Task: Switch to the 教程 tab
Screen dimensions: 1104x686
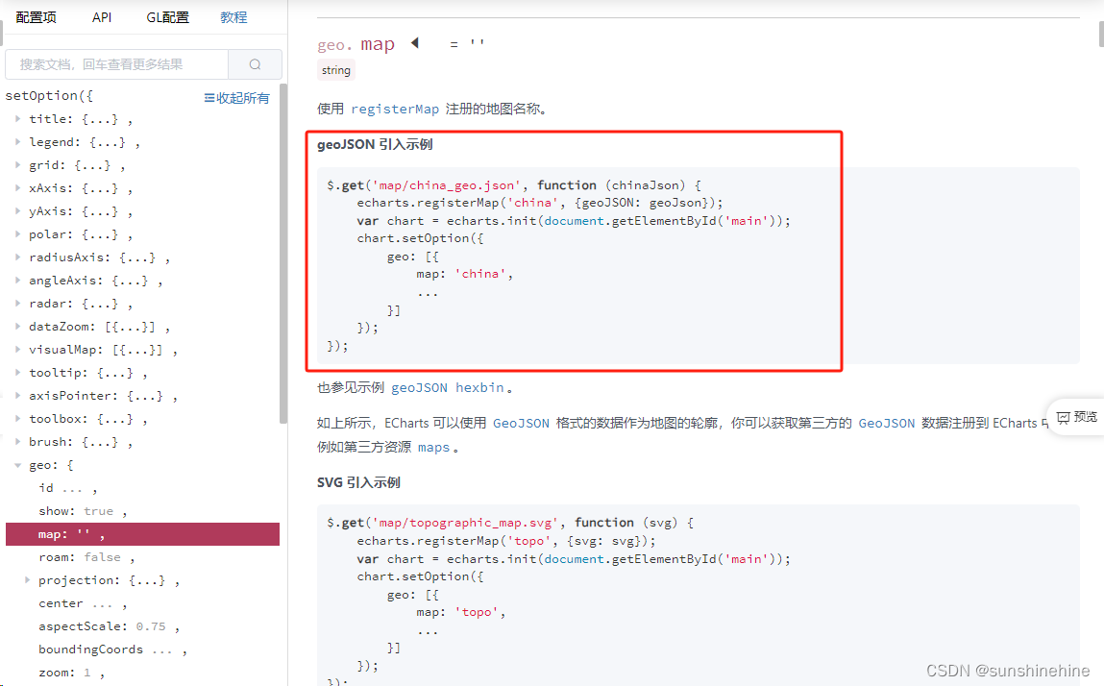Action: coord(233,16)
